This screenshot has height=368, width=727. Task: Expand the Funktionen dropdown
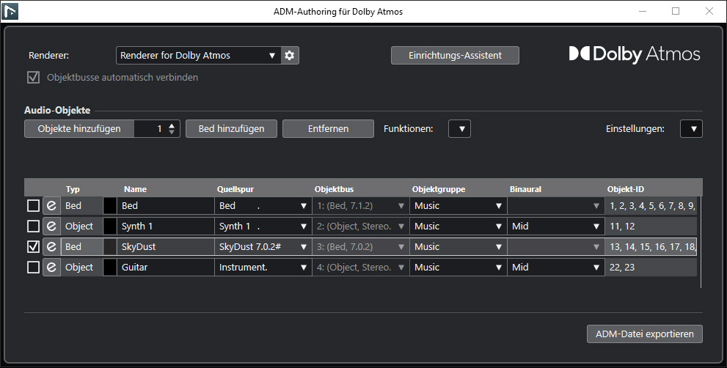pos(459,129)
